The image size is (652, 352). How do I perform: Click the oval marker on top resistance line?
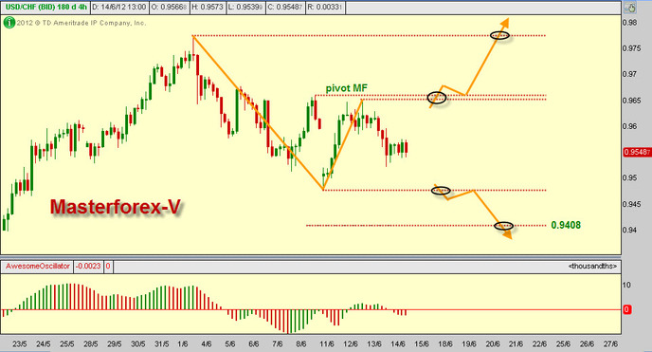(x=499, y=36)
